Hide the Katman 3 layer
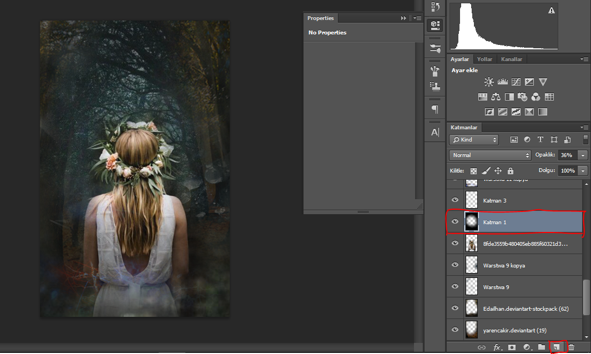This screenshot has width=591, height=354. [x=455, y=200]
